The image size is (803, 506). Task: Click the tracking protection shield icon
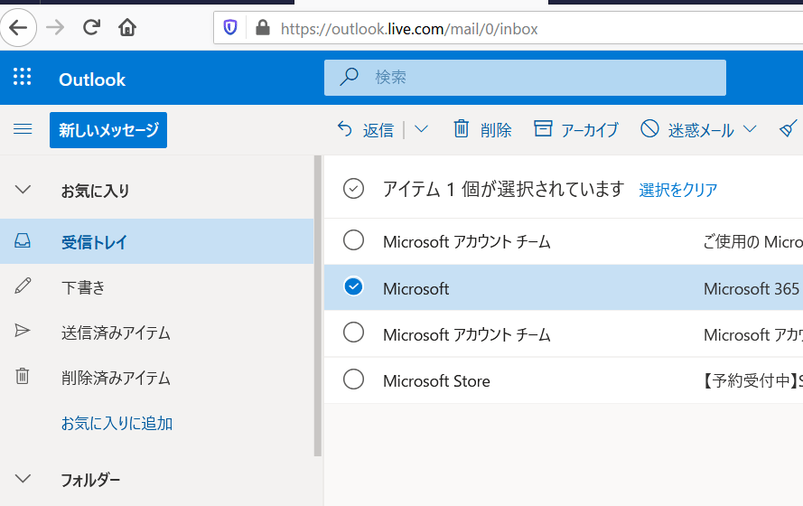[230, 28]
